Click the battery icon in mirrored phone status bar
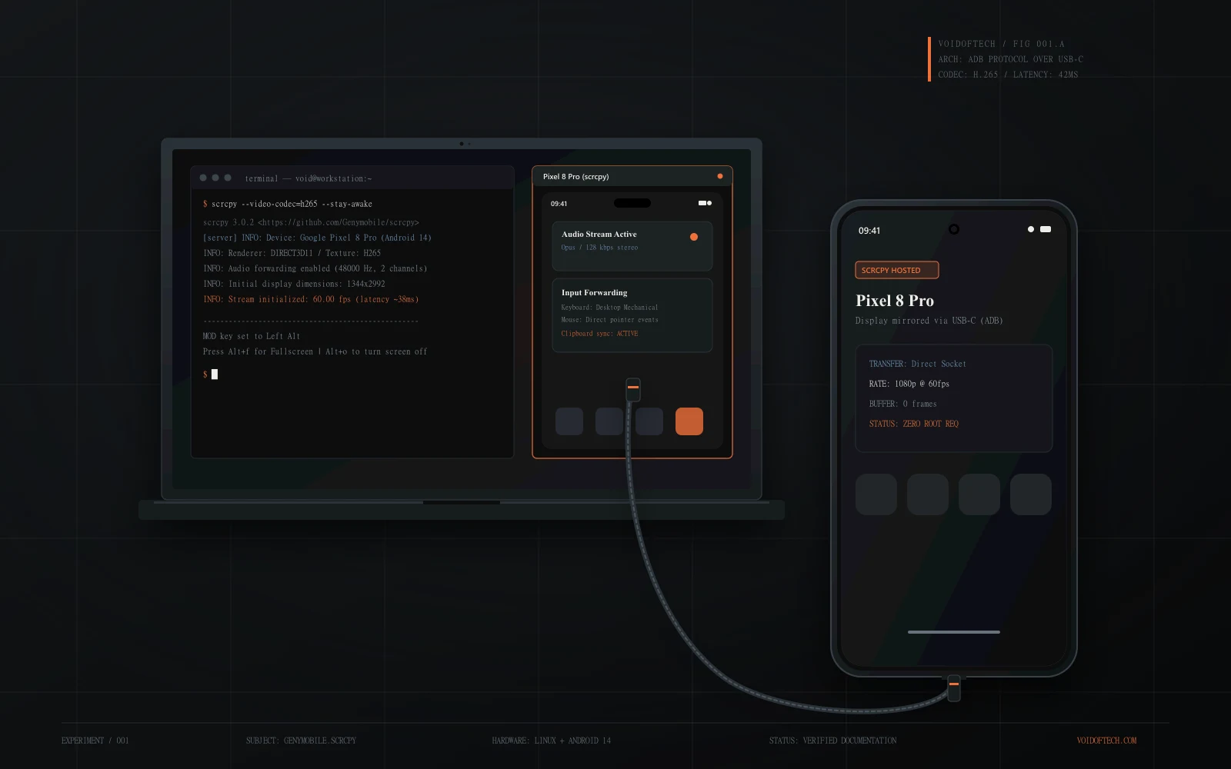Image resolution: width=1231 pixels, height=769 pixels. pos(702,203)
